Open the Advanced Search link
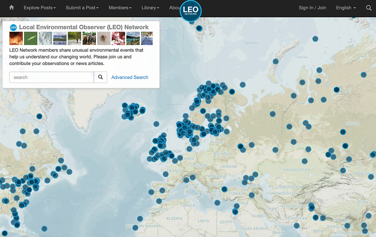The image size is (376, 237). click(130, 77)
